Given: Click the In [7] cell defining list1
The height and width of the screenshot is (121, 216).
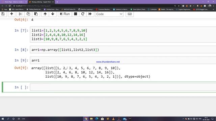Looking at the screenshot, I should point(123,35).
